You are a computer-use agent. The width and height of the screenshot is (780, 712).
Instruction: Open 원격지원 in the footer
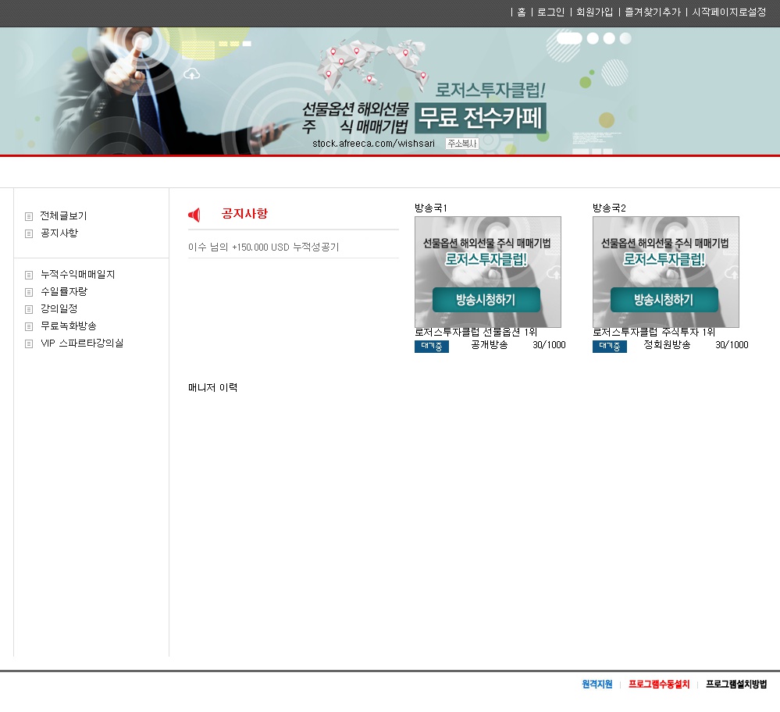coord(597,684)
